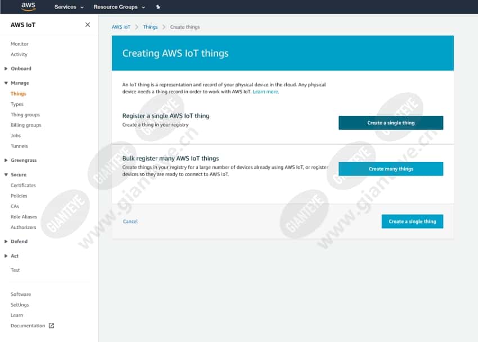The height and width of the screenshot is (342, 478).
Task: Open Activity in sidebar
Action: point(19,54)
